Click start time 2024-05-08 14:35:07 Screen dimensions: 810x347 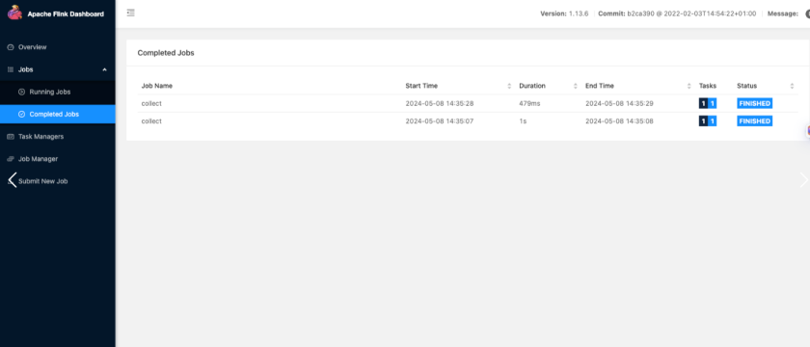pyautogui.click(x=440, y=121)
